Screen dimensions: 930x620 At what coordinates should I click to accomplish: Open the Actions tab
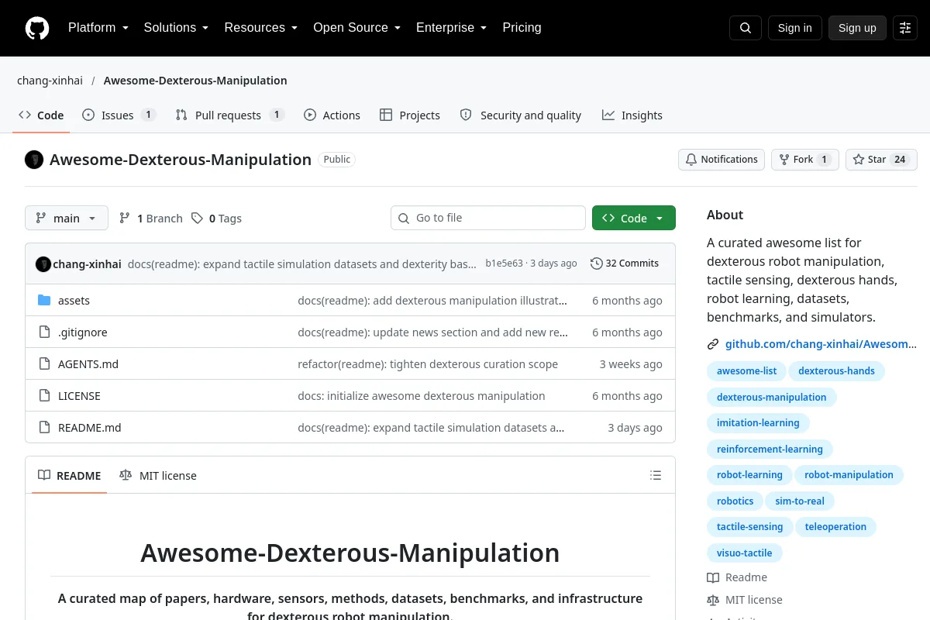coord(332,115)
